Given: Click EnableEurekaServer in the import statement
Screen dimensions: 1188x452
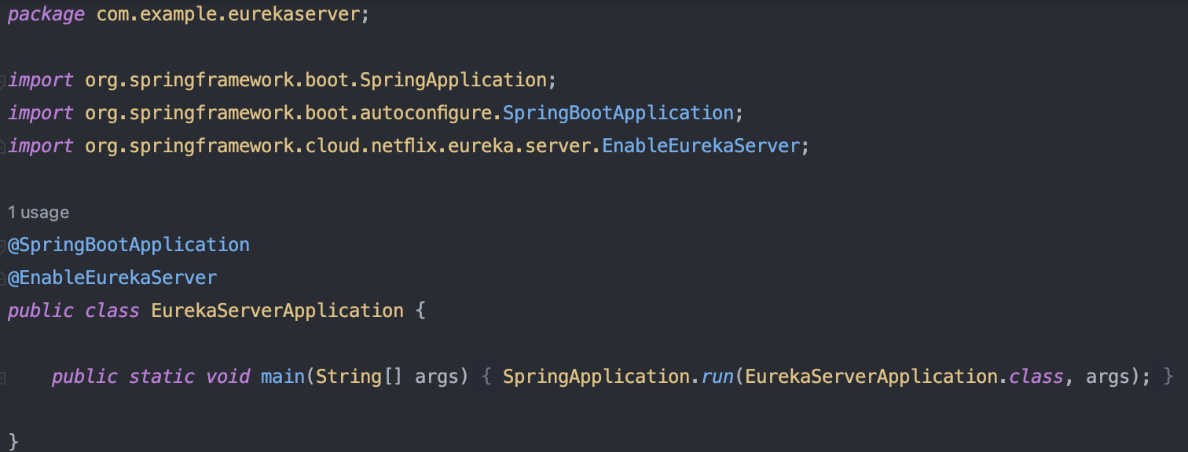Looking at the screenshot, I should [x=701, y=146].
